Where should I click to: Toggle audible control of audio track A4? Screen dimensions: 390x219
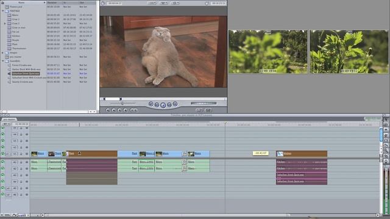2,181
